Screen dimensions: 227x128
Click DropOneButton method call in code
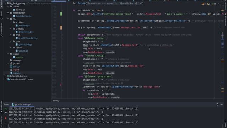click(x=110, y=66)
